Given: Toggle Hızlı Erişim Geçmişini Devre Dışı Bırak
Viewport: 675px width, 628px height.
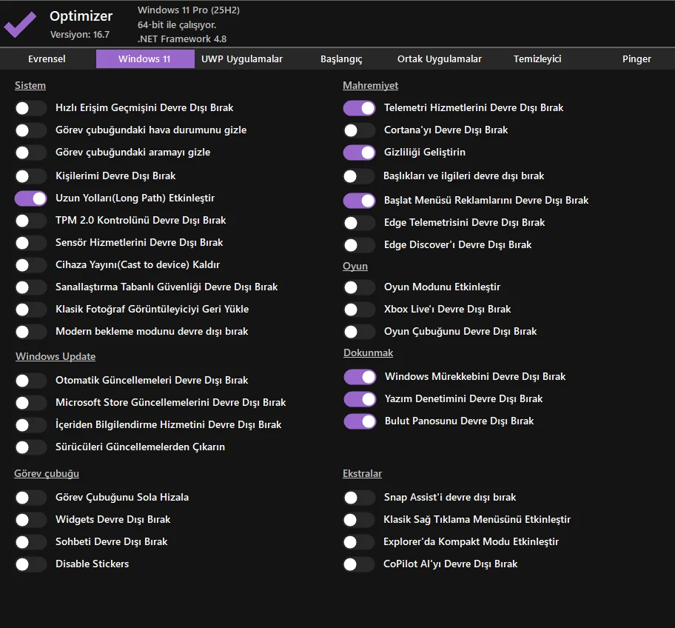Looking at the screenshot, I should pos(30,107).
